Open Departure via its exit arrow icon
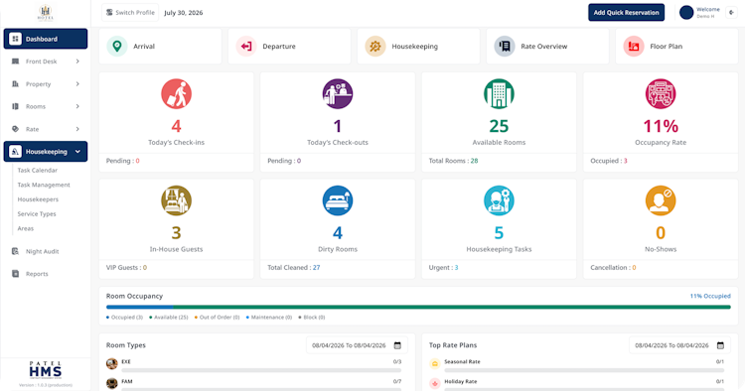 (246, 46)
